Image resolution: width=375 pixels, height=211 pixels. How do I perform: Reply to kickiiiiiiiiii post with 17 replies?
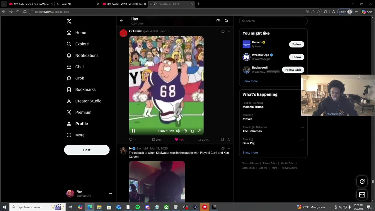point(132,140)
